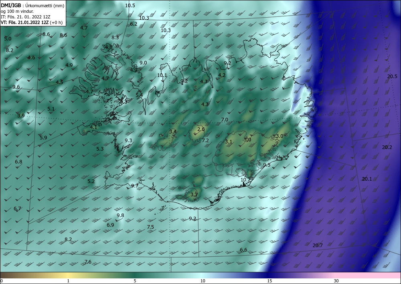Select the 'IT: Fös. 21. 01. 2022 12Z' line

coord(25,16)
